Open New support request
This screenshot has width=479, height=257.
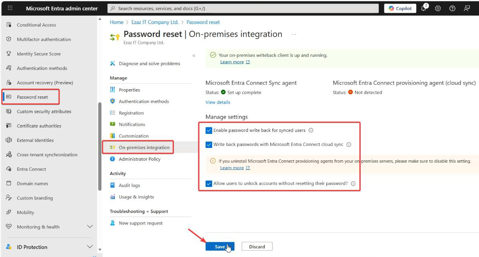141,223
